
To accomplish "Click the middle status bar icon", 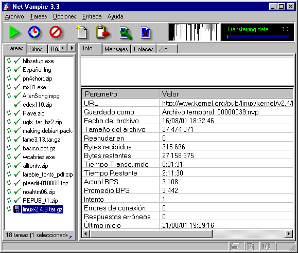I will 250,246.
